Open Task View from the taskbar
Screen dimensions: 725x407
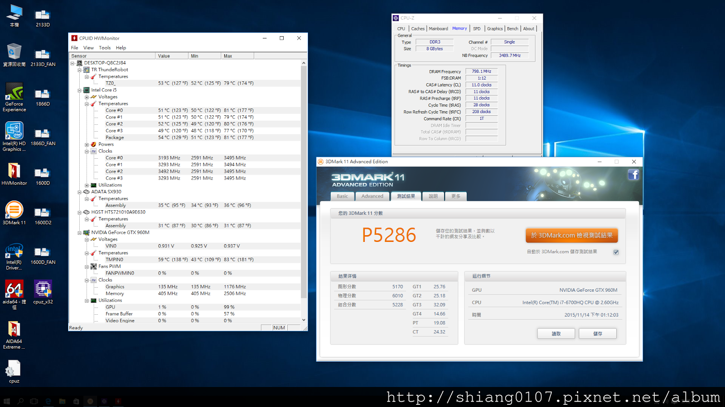point(34,401)
